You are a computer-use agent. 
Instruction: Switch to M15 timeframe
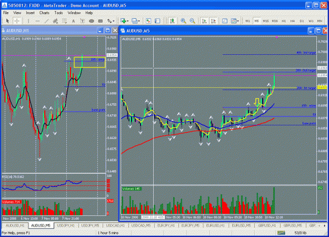(266, 21)
